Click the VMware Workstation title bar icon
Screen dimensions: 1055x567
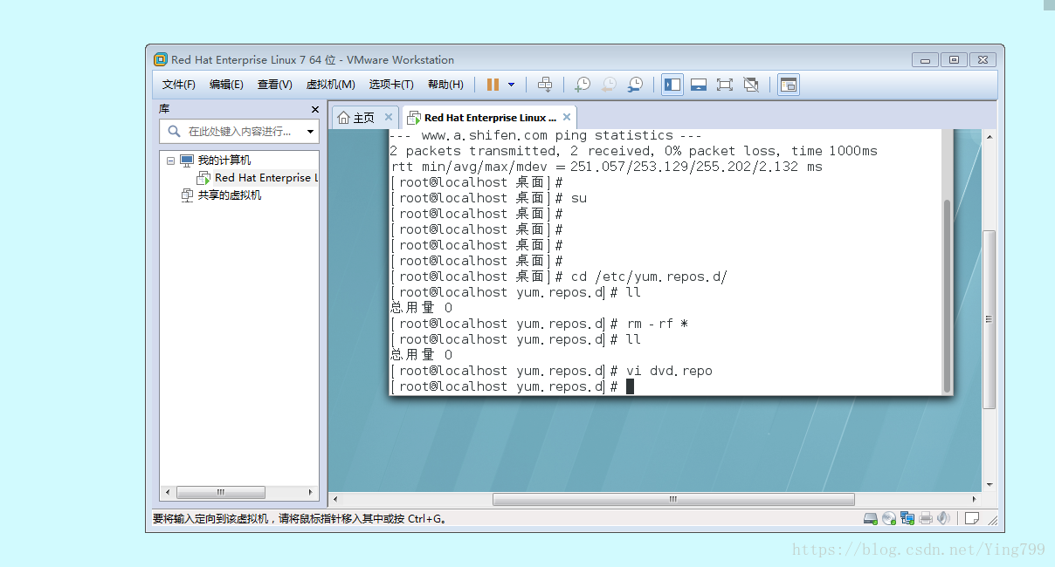(161, 59)
